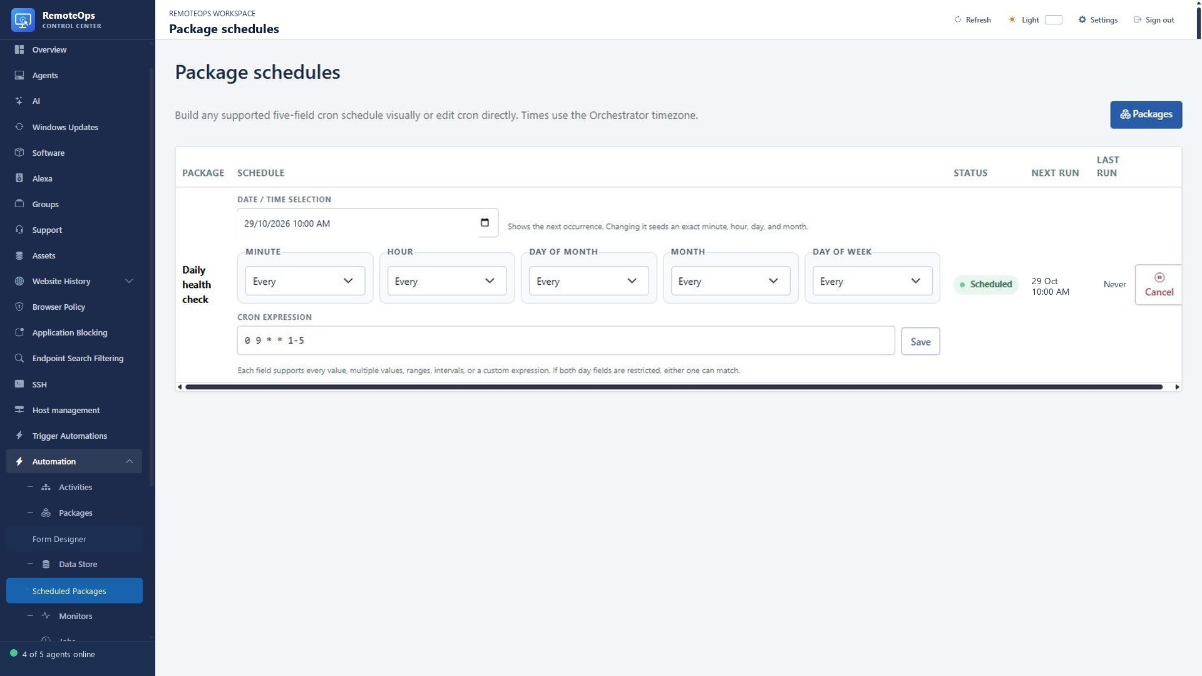Screen dimensions: 1202x676
Task: Open Endpoint Search Filtering
Action: tap(74, 358)
